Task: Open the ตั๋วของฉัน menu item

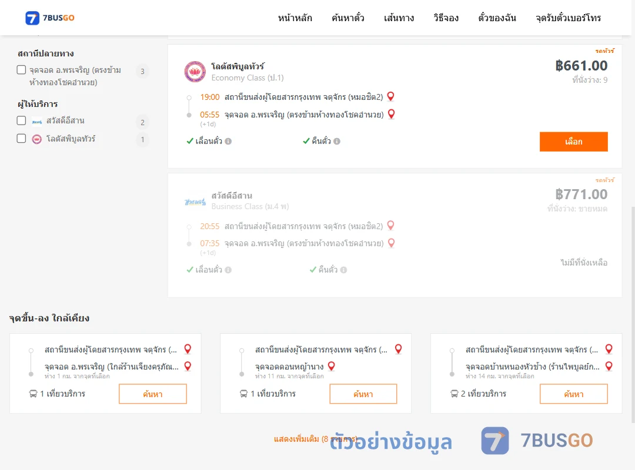Action: [x=497, y=18]
